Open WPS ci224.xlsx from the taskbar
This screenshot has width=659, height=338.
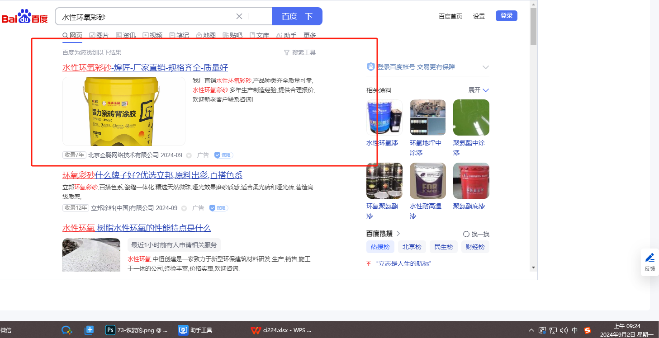(x=281, y=330)
